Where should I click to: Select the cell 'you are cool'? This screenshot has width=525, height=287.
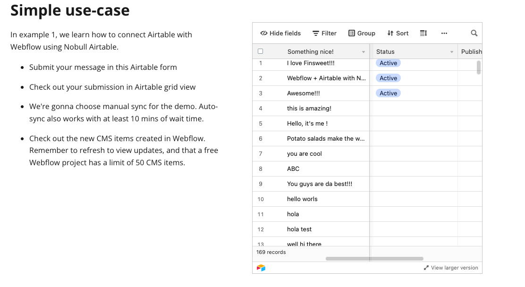pos(326,153)
